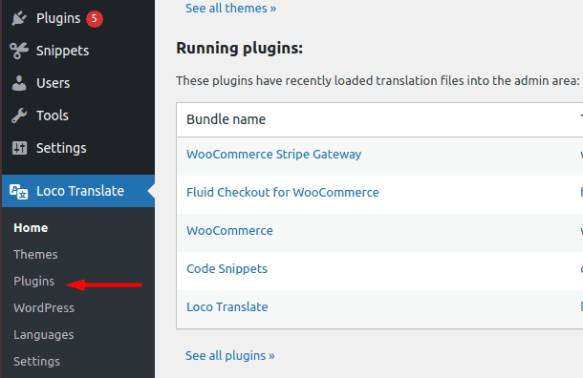Click the Snippets scissors icon
This screenshot has width=583, height=378.
[19, 51]
